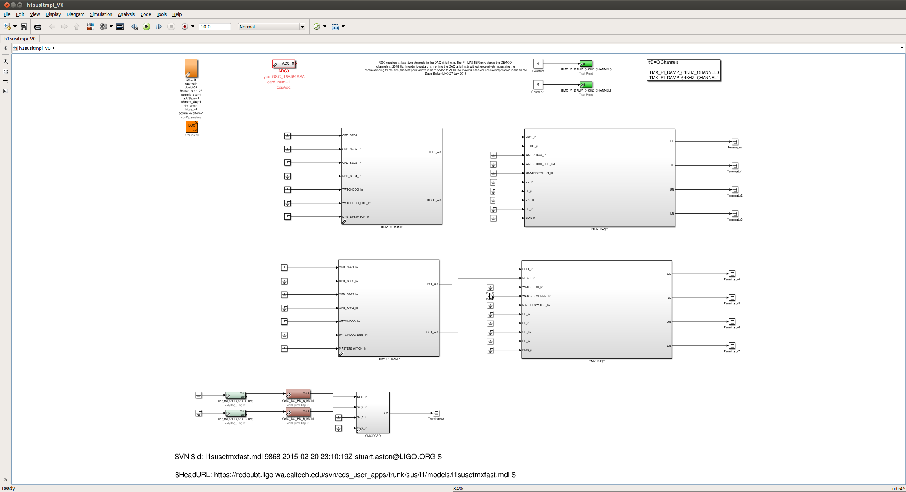
Task: Open the Display menu
Action: click(x=53, y=14)
